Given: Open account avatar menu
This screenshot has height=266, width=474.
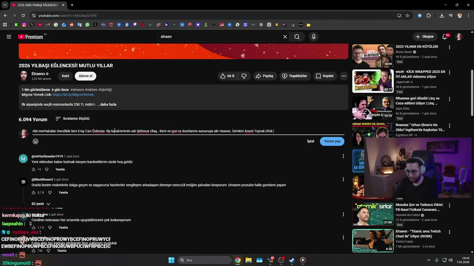Looking at the screenshot, I should pyautogui.click(x=459, y=37).
